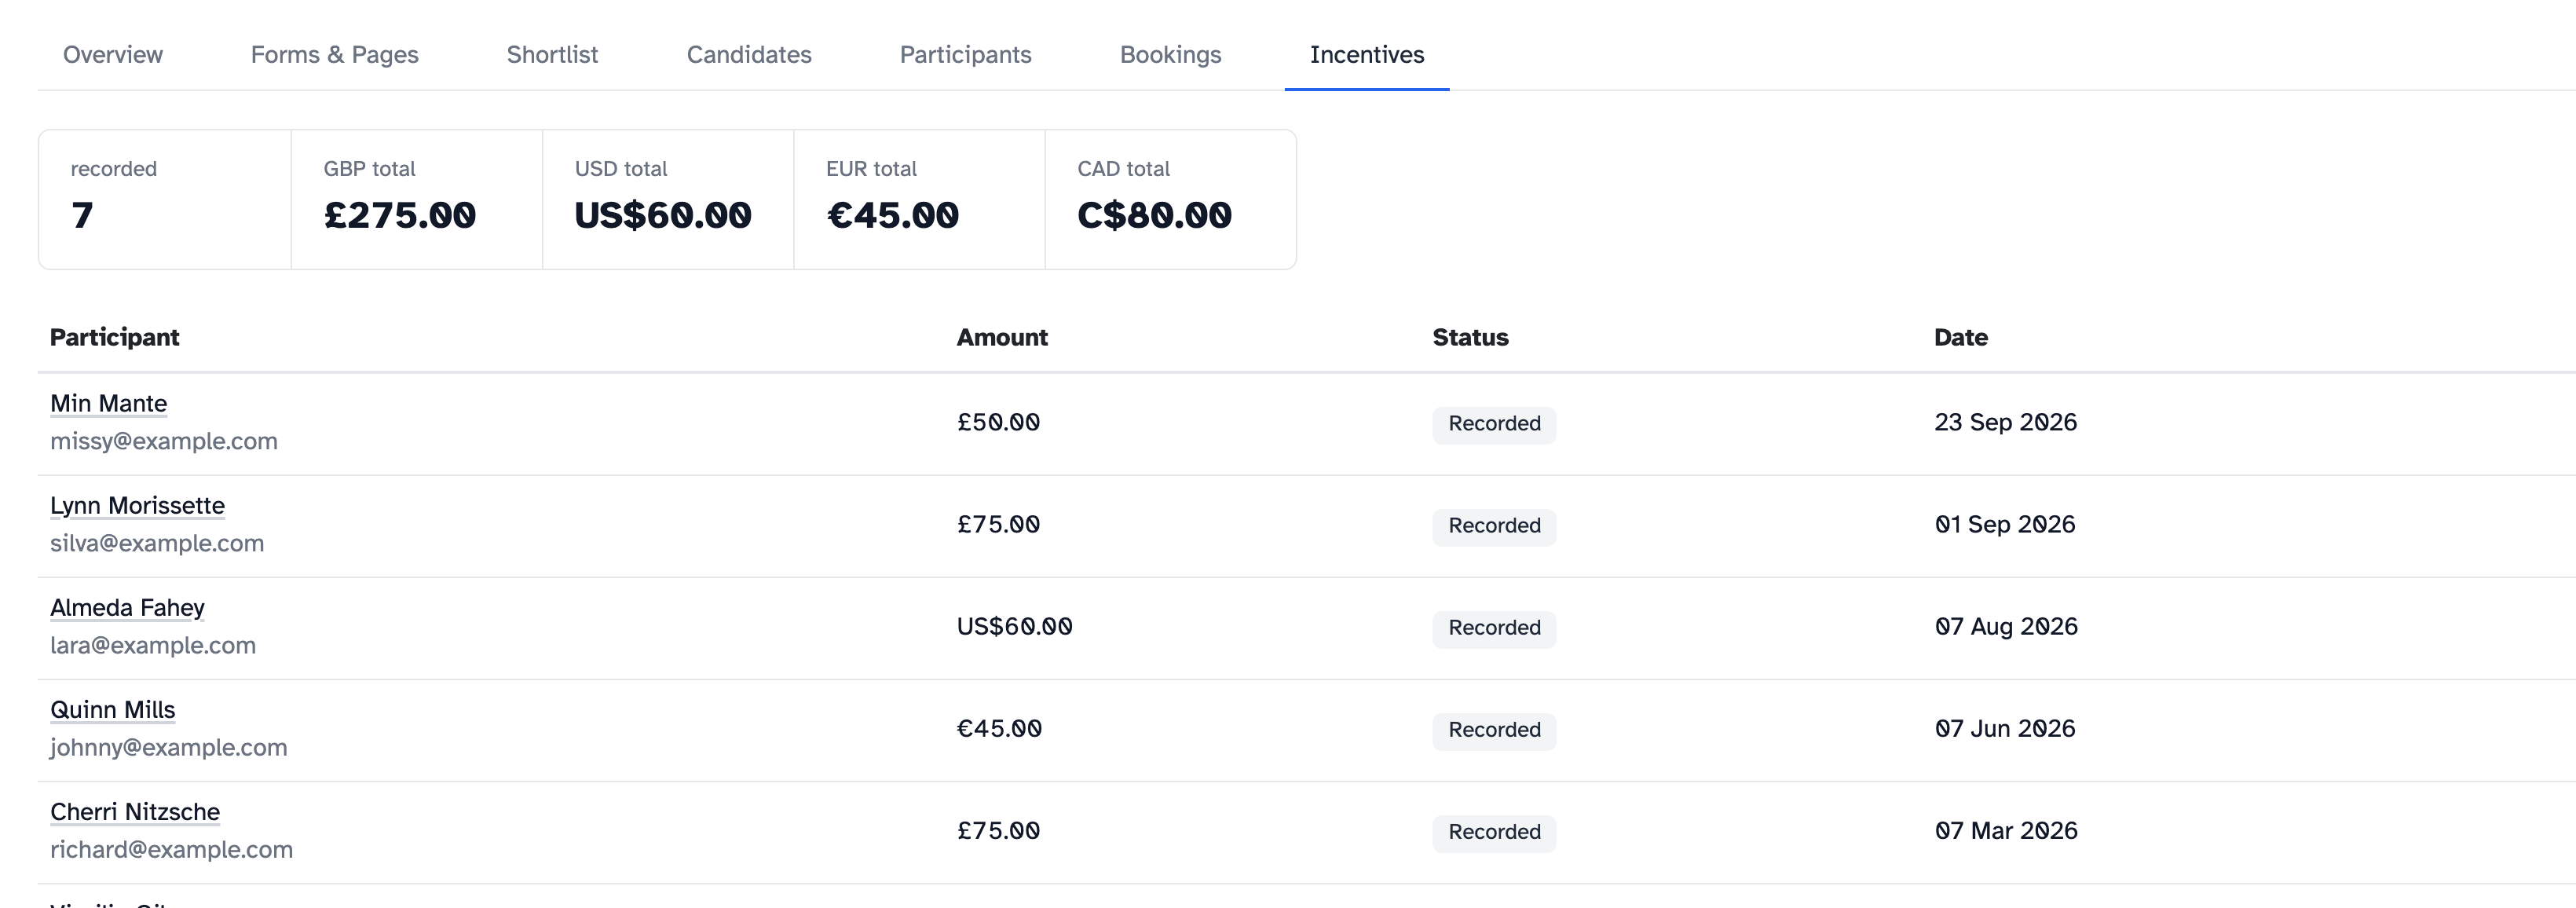Image resolution: width=2576 pixels, height=908 pixels.
Task: Click the Incentives tab
Action: [x=1367, y=55]
